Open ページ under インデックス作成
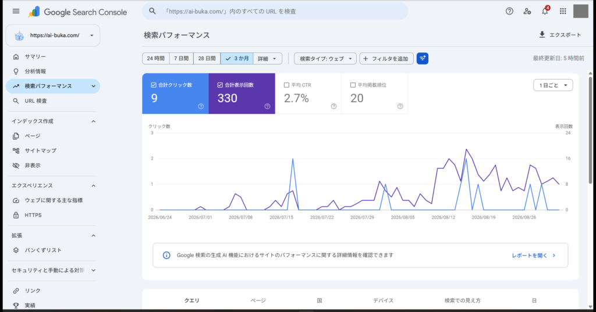The width and height of the screenshot is (596, 312). coord(53,136)
